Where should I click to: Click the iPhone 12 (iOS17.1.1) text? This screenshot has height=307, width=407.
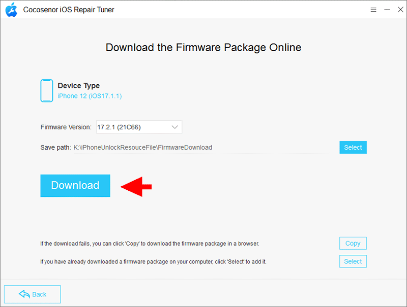(x=90, y=96)
